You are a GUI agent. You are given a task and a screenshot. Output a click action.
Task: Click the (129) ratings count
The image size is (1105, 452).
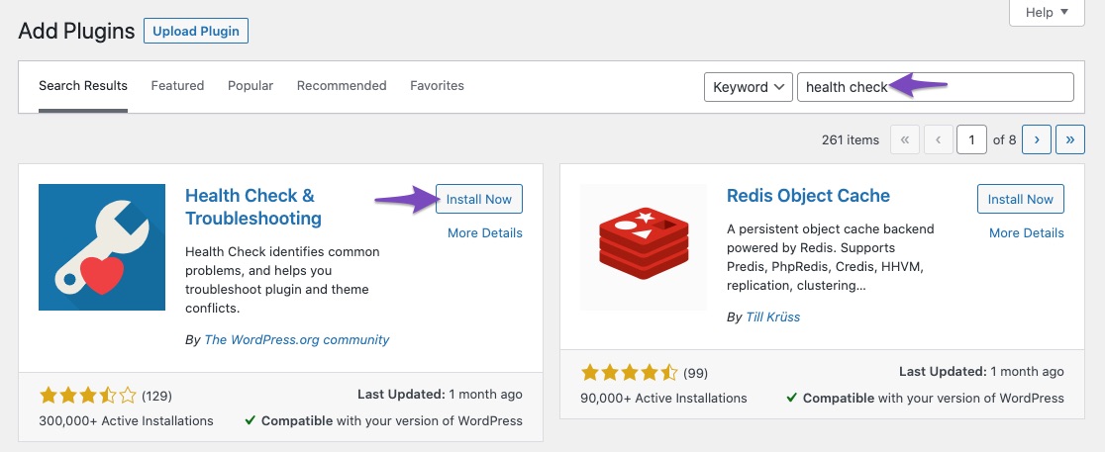coord(157,396)
